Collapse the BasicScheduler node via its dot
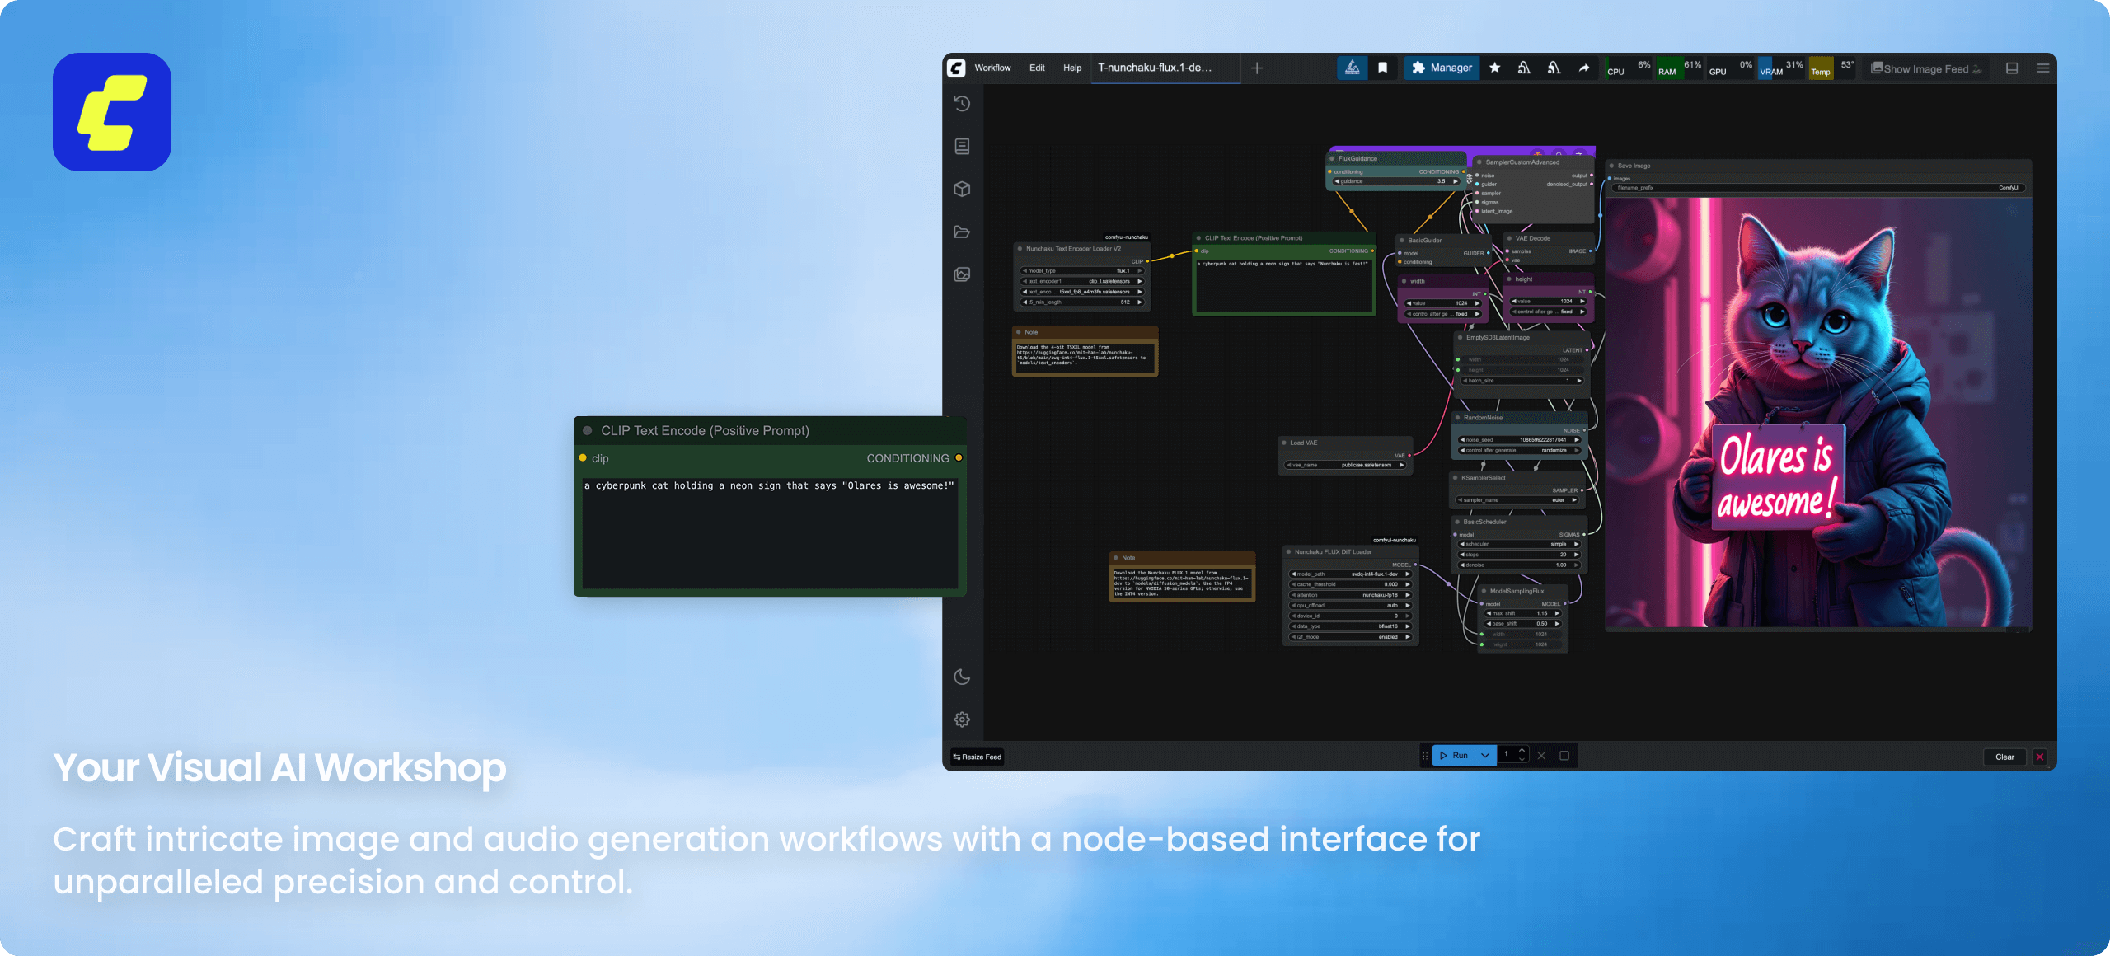 point(1457,522)
